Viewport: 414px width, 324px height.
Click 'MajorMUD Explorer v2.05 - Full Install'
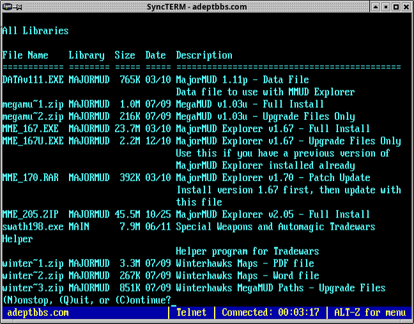pos(273,214)
